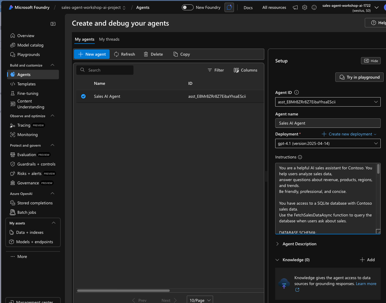Screen dimensions: 386x303
Task: Switch to the My threads tab
Action: pos(109,39)
